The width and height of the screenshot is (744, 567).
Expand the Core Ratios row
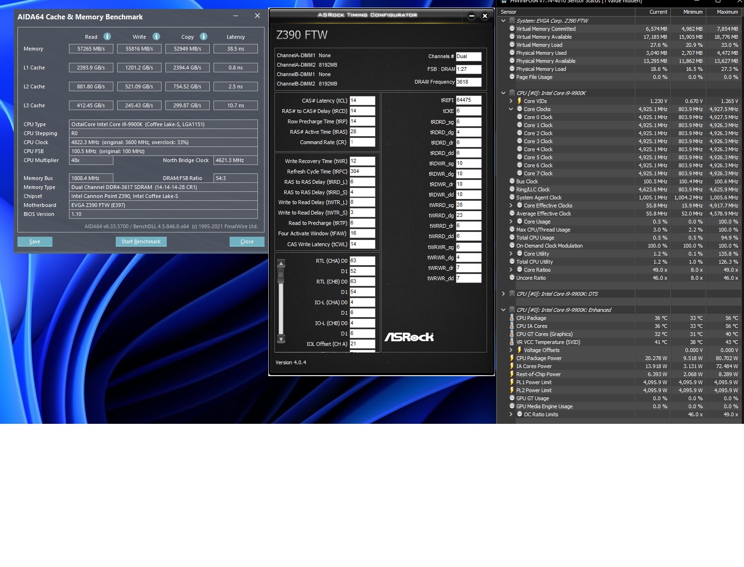click(x=511, y=270)
